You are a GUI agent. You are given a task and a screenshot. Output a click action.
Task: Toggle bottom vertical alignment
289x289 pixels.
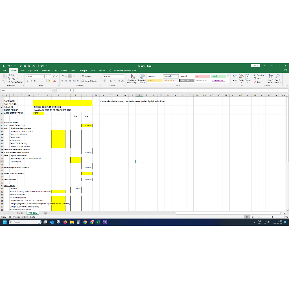pyautogui.click(x=70, y=76)
